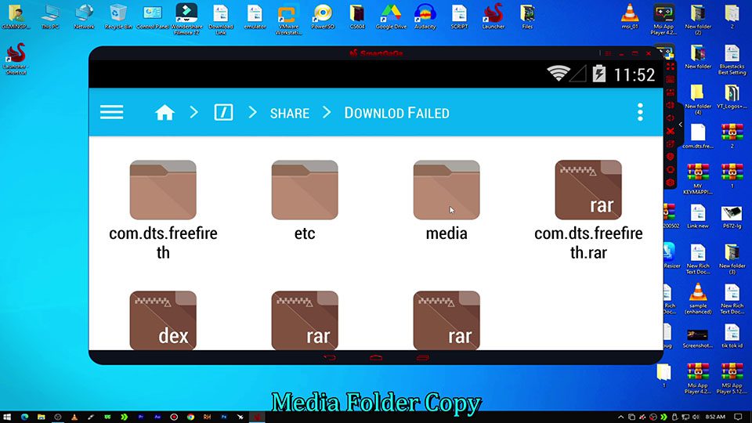Image resolution: width=752 pixels, height=423 pixels.
Task: Tap the Android home button in SmartGaGa
Action: tap(376, 357)
